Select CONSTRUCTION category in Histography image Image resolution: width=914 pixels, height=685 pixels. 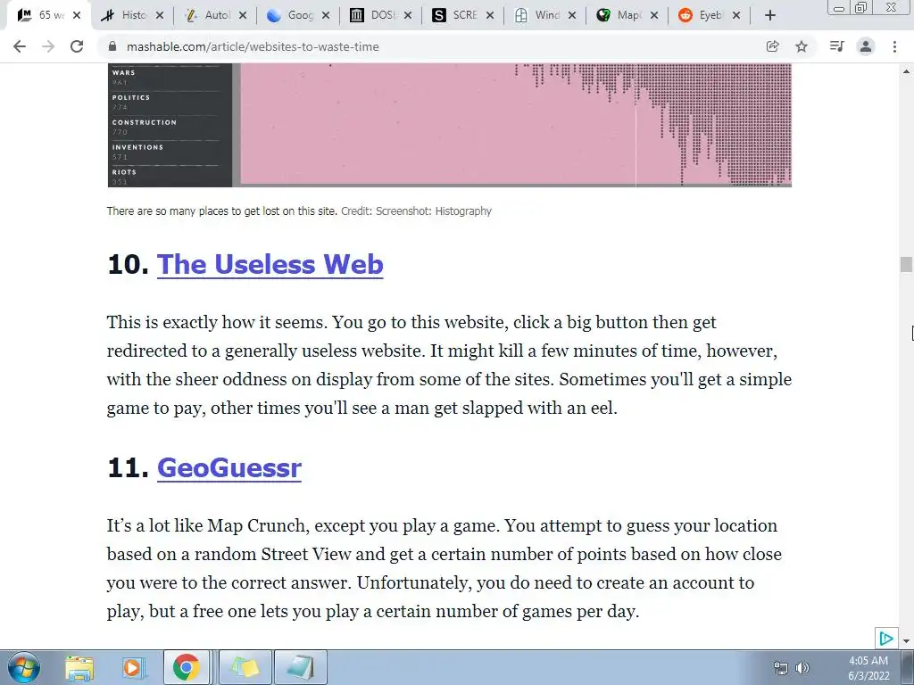[144, 122]
